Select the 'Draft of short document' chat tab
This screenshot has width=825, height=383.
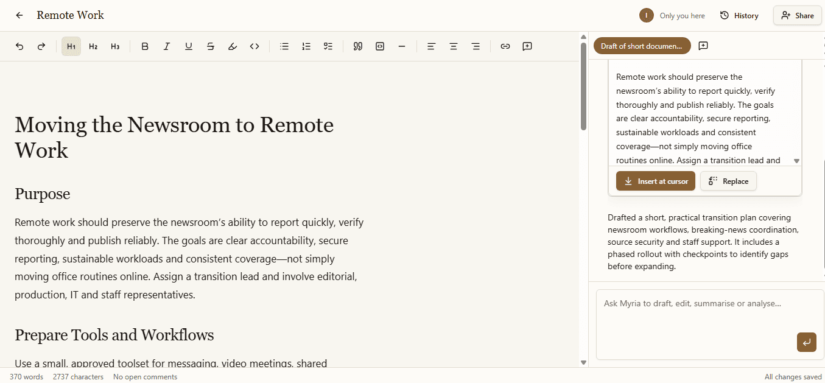tap(642, 46)
